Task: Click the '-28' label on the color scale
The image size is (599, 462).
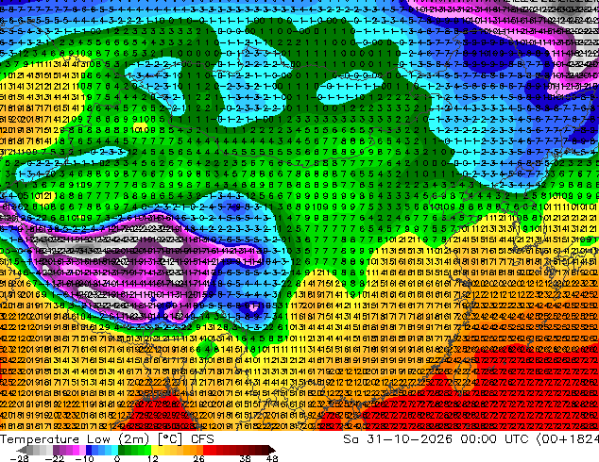Action: (19, 458)
